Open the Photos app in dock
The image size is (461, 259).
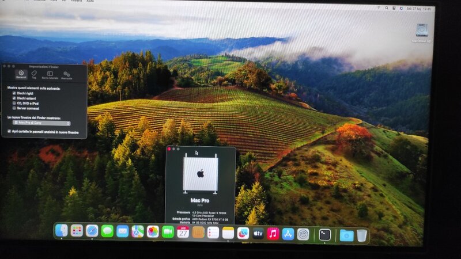tap(153, 233)
